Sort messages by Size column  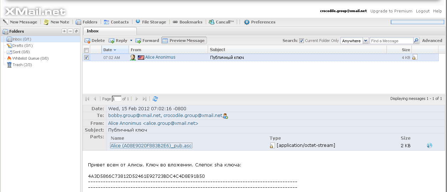click(399, 50)
